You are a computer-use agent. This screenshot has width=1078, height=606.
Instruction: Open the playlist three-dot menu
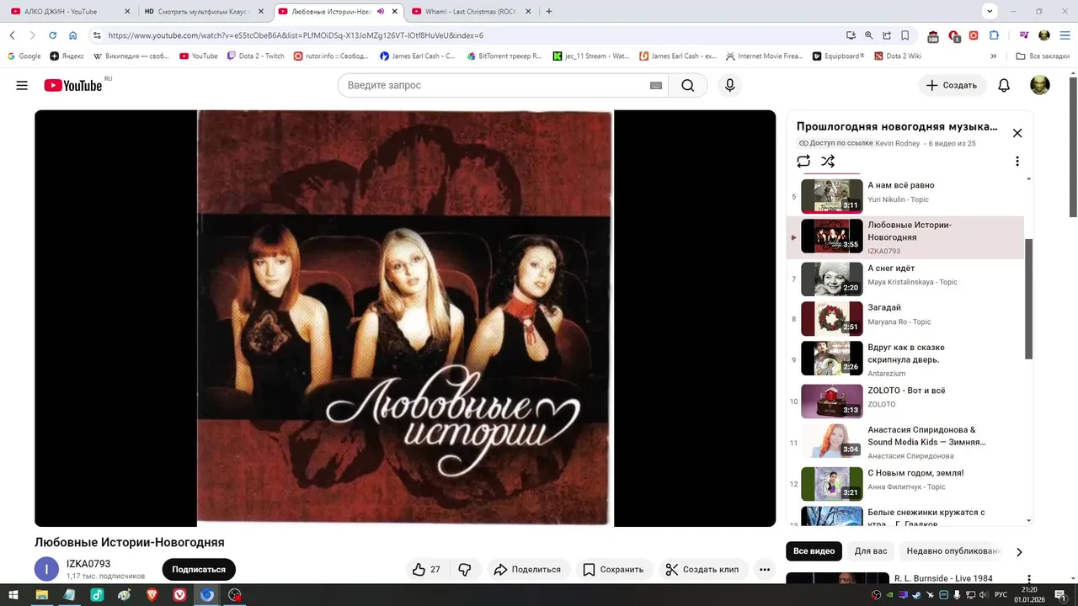pyautogui.click(x=1017, y=161)
